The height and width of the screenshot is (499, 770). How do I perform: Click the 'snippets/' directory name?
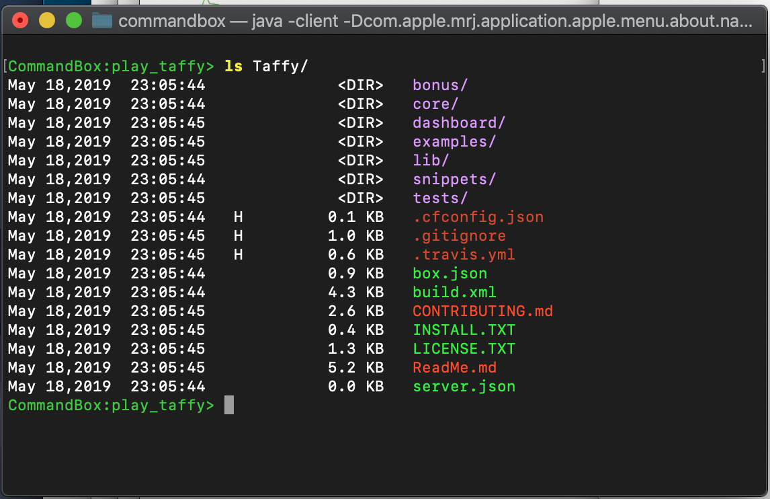(454, 179)
